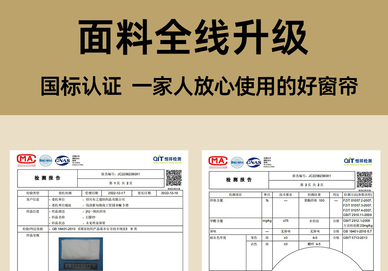
Task: Click method GB/T 2912.1-2009
Action: 357,221
